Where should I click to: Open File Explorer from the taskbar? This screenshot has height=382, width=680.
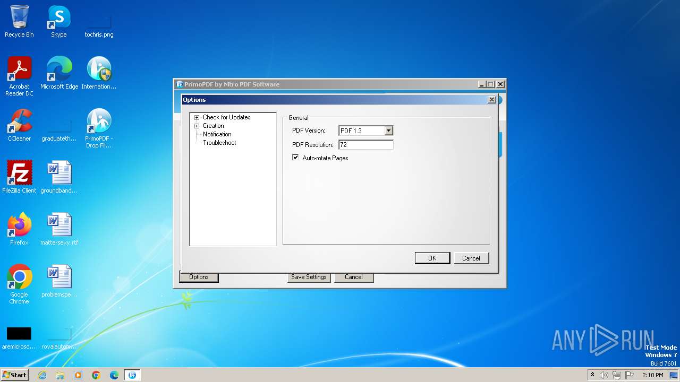60,375
